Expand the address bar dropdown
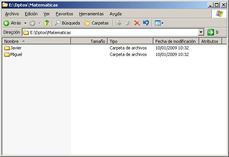This screenshot has width=229, height=157. click(x=201, y=33)
